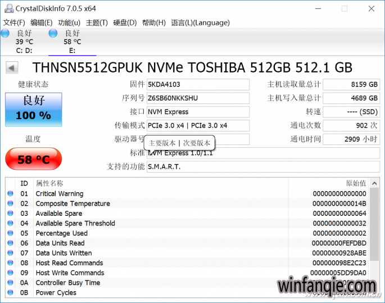The image size is (385, 303).
Task: Click the firmware field 5KDA4103
Action: 198,84
